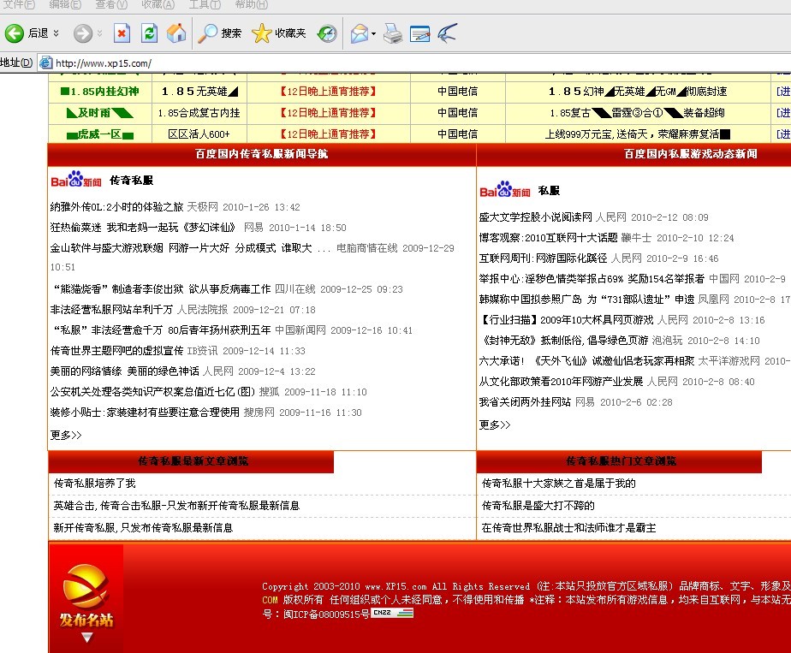Click the Print printer icon
The width and height of the screenshot is (791, 653).
click(392, 33)
